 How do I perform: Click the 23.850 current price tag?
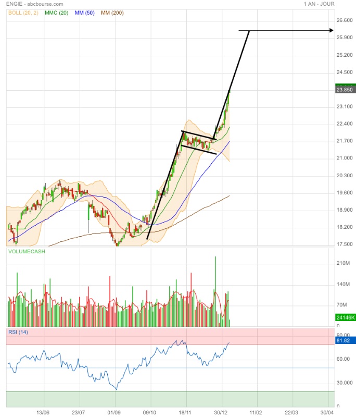pyautogui.click(x=346, y=89)
